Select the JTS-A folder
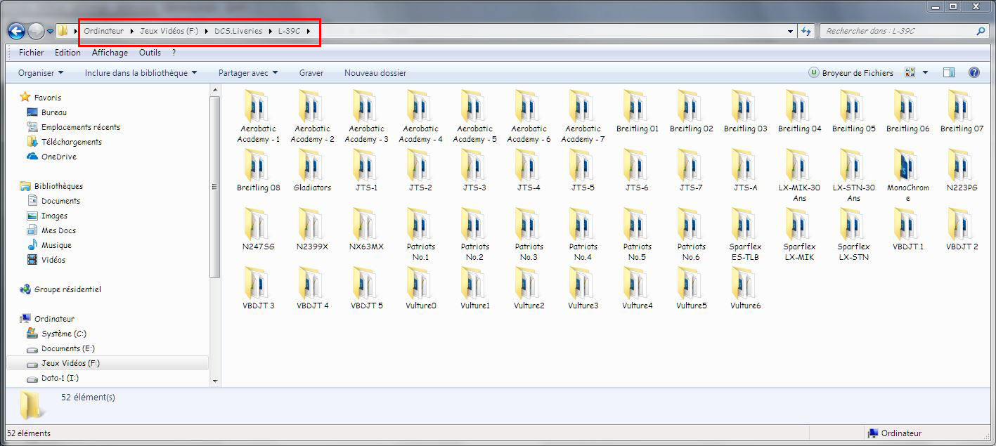 [745, 170]
